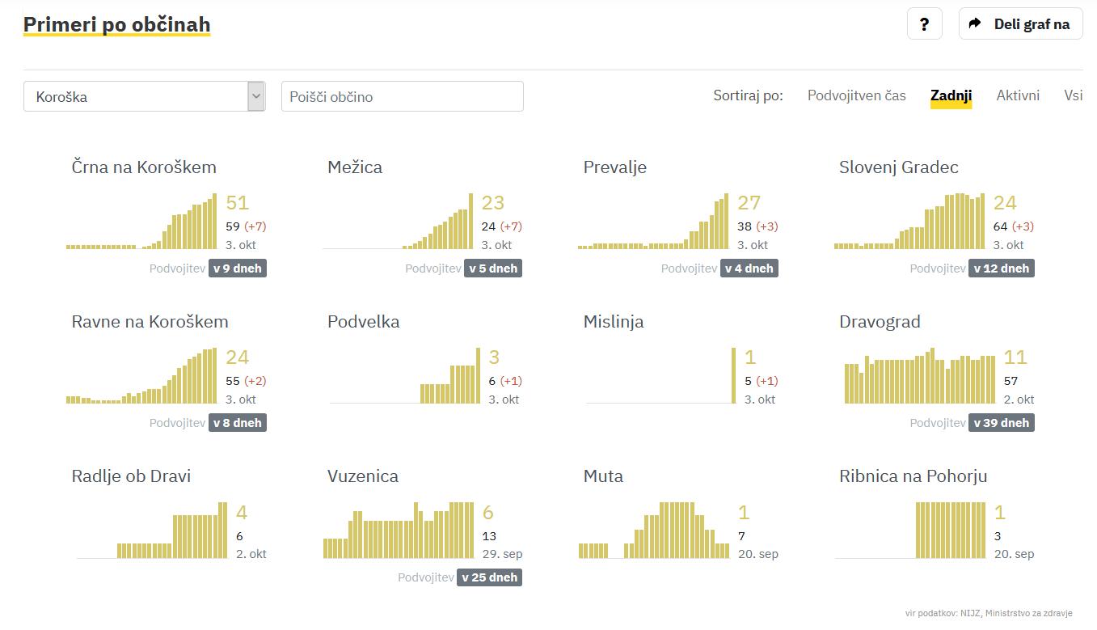The image size is (1097, 630).
Task: Click the Mežica cases chart
Action: (x=398, y=222)
